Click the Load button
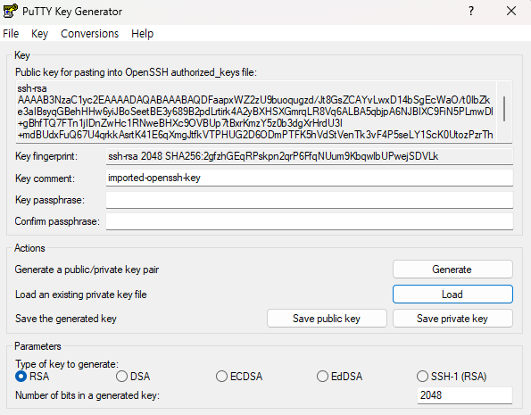The height and width of the screenshot is (415, 531). 452,294
